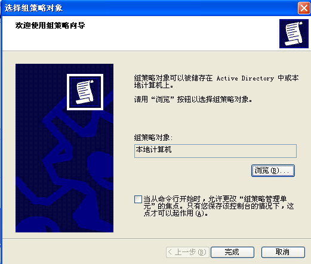311x264 pixels.
Task: Click the scroll icon in the wizard header
Action: click(x=294, y=33)
